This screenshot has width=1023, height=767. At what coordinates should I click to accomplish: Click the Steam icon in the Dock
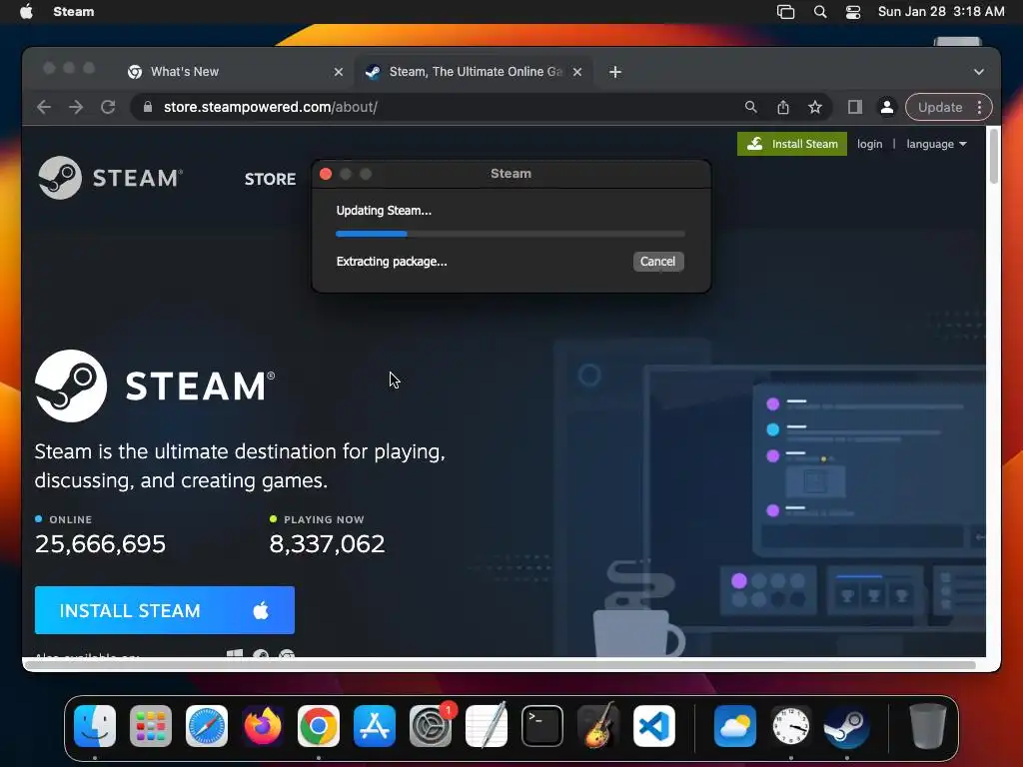point(847,726)
